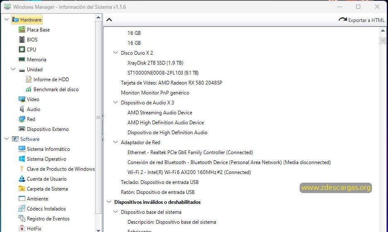
Task: Open the Informe de HDD report icon
Action: 29,79
